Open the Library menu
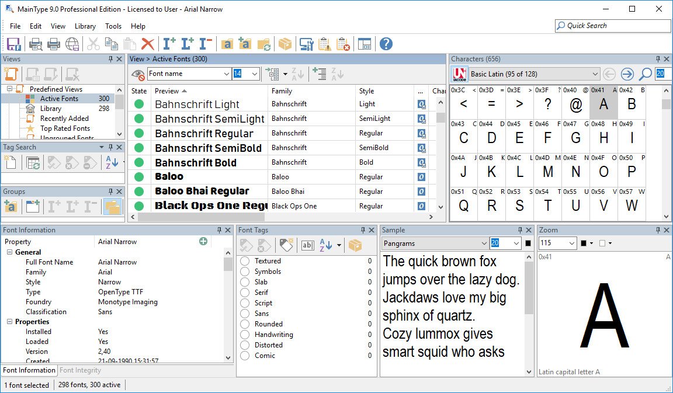673x393 pixels. click(x=85, y=26)
